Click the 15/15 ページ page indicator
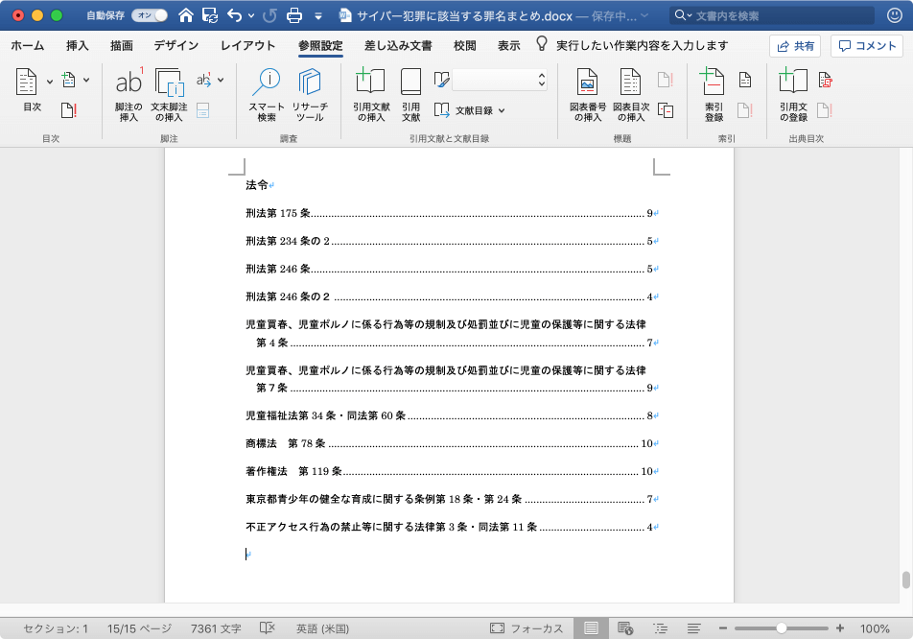This screenshot has height=639, width=913. point(139,628)
